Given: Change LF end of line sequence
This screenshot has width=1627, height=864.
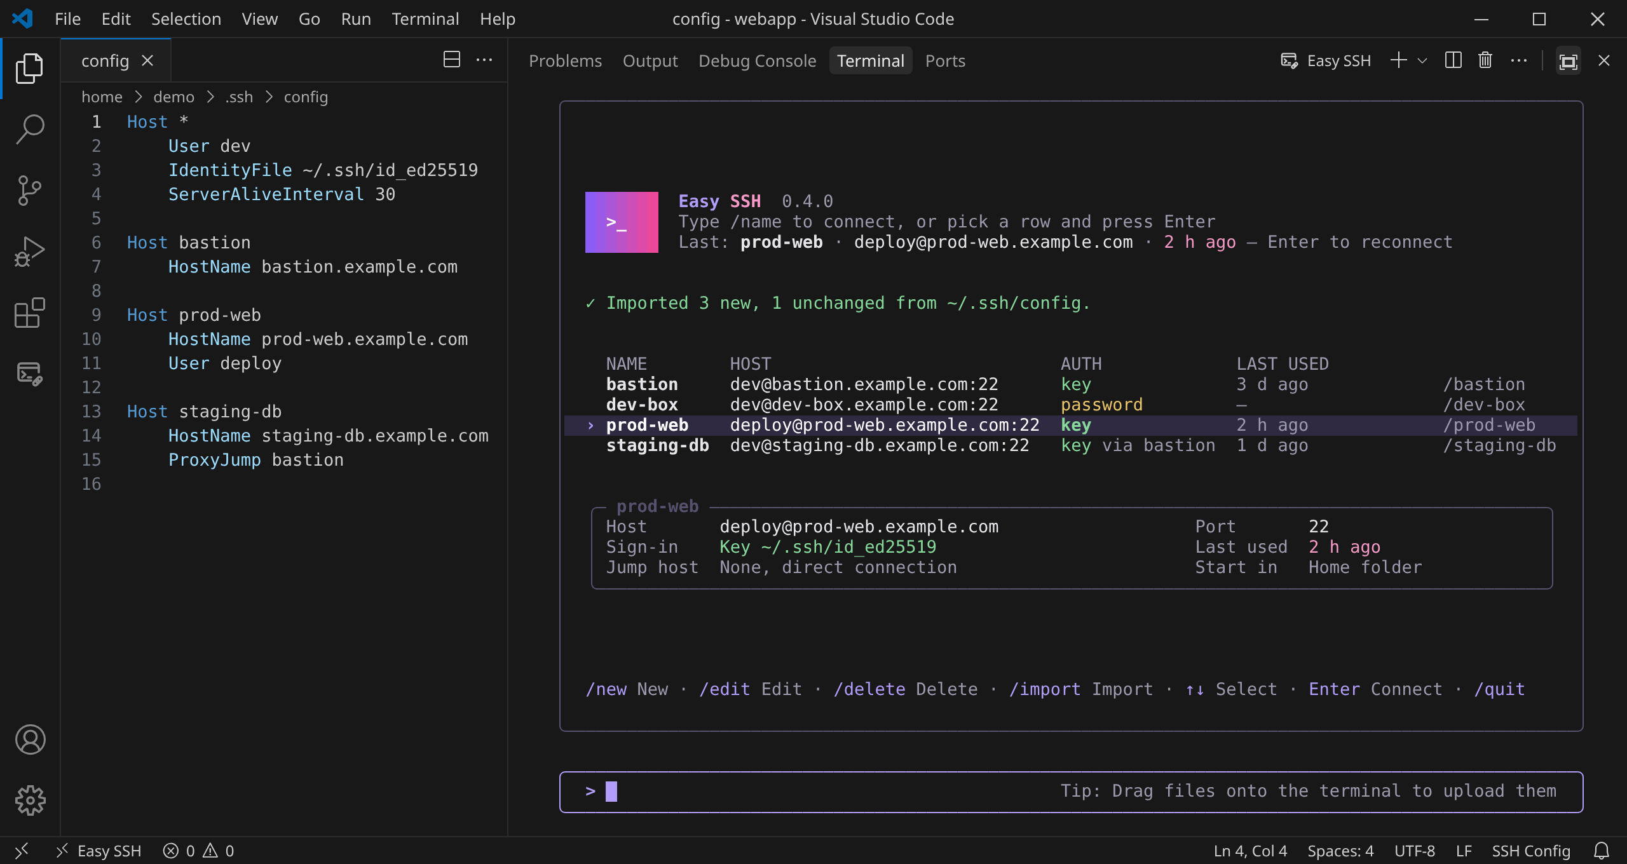Looking at the screenshot, I should tap(1464, 851).
